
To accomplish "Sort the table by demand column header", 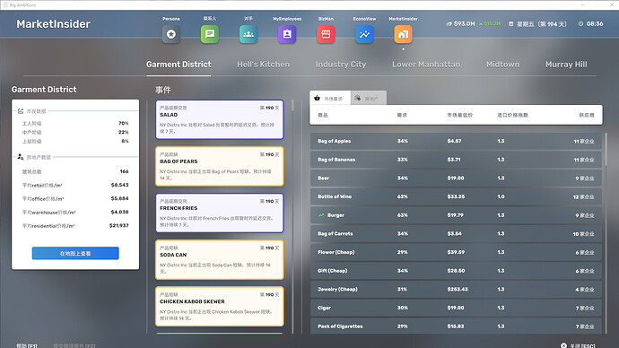I will click(402, 115).
